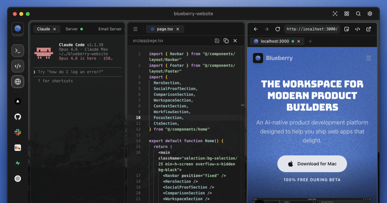
Task: Switch to the Email Server tab
Action: point(110,29)
